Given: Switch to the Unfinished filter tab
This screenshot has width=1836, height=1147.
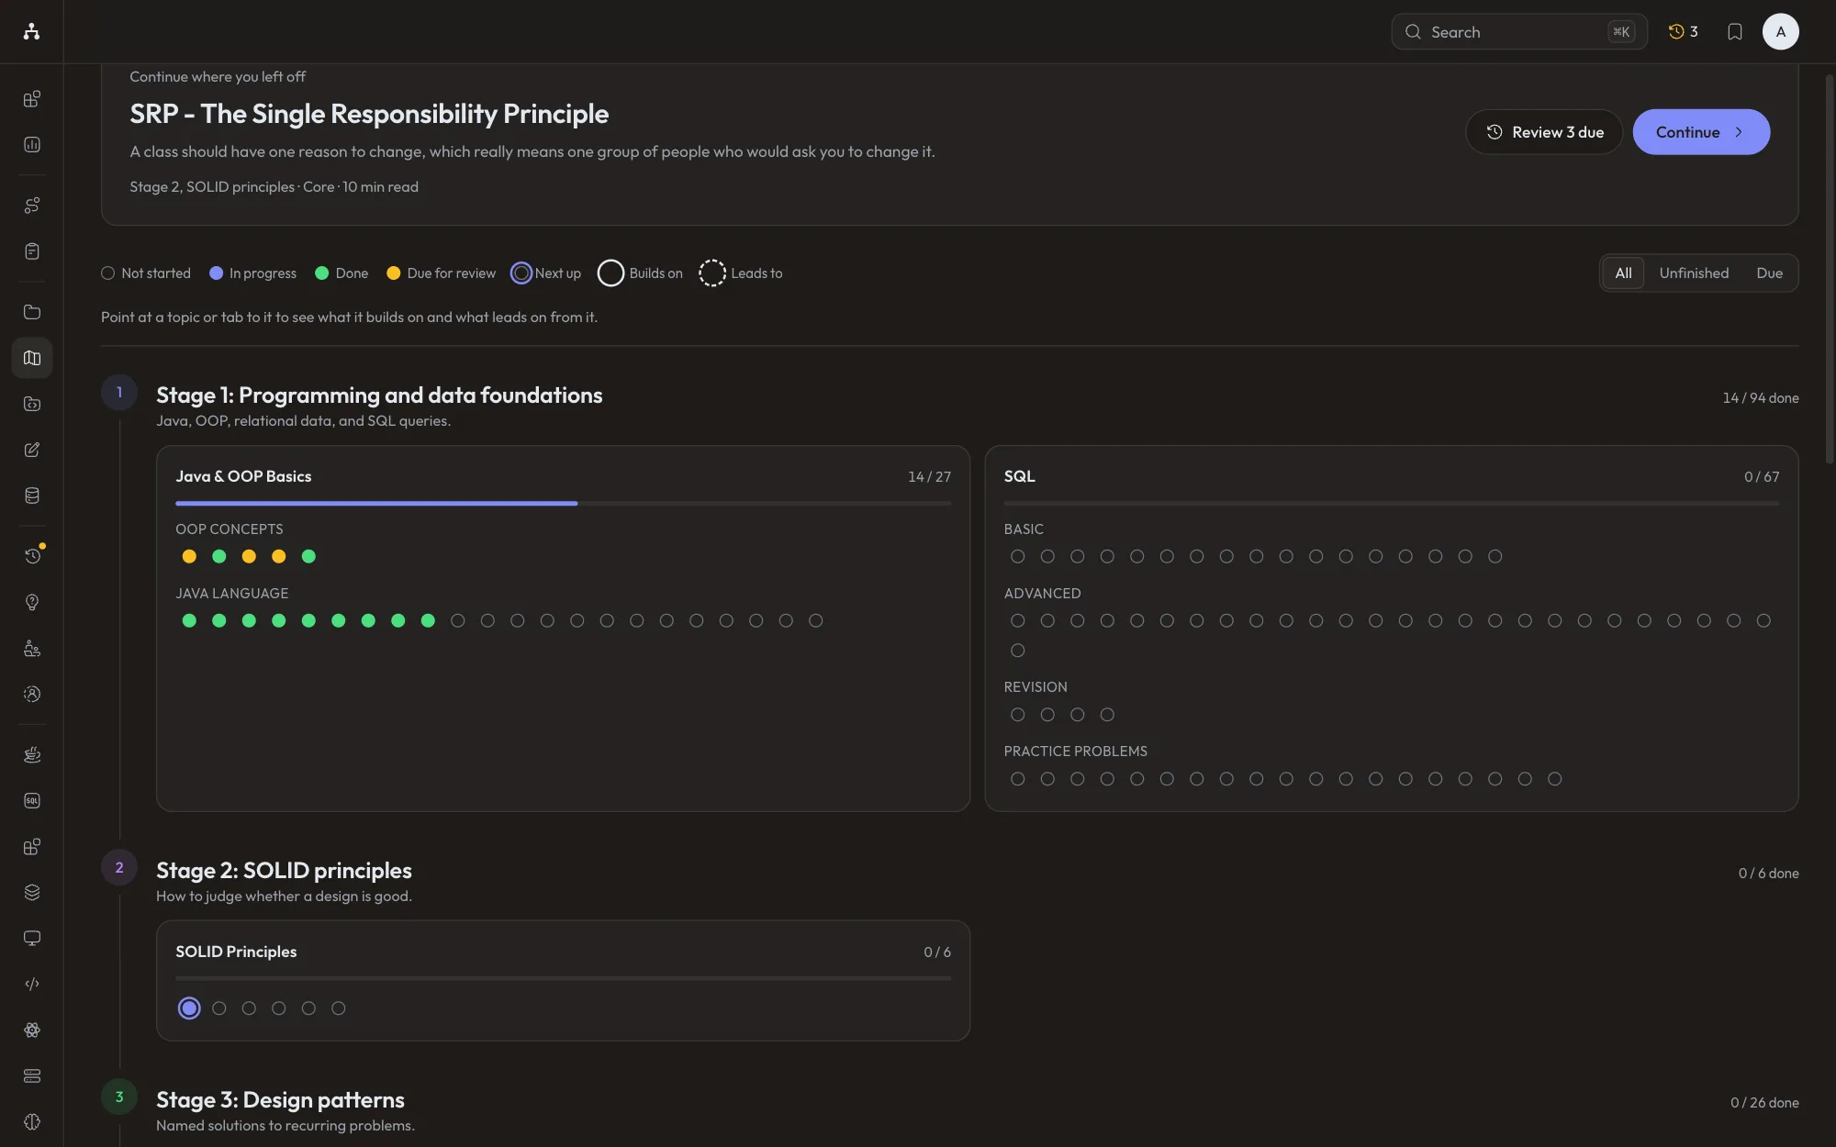Looking at the screenshot, I should point(1694,273).
